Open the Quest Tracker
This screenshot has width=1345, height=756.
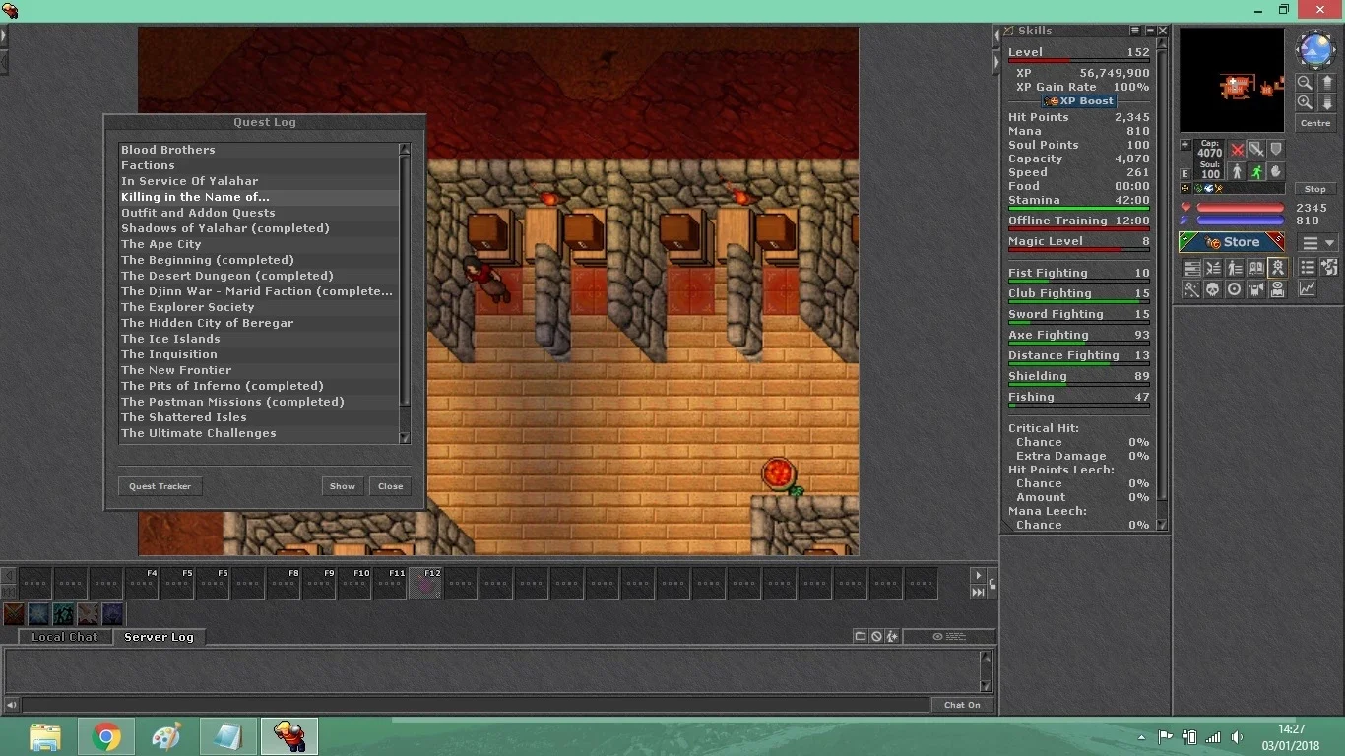[x=160, y=486]
